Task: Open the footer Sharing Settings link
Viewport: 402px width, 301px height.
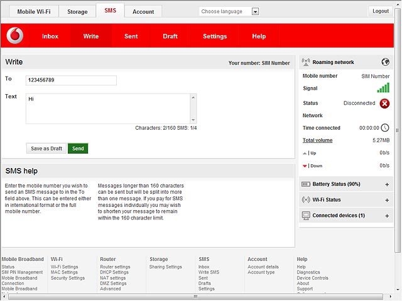Action: (x=166, y=267)
